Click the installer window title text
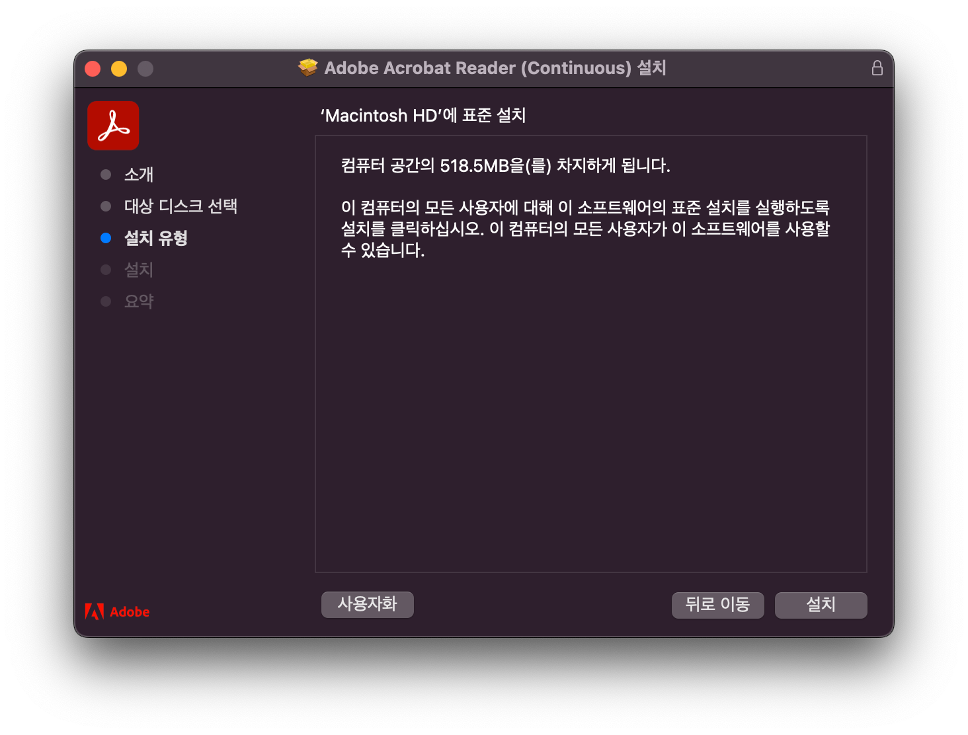 click(x=494, y=67)
